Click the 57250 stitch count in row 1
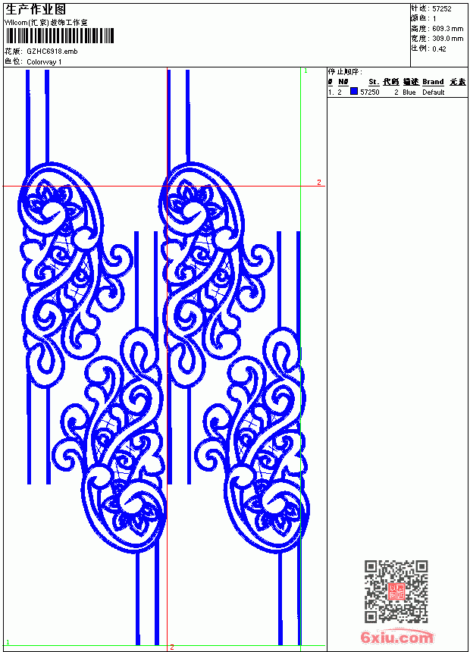This screenshot has width=470, height=652. (370, 92)
